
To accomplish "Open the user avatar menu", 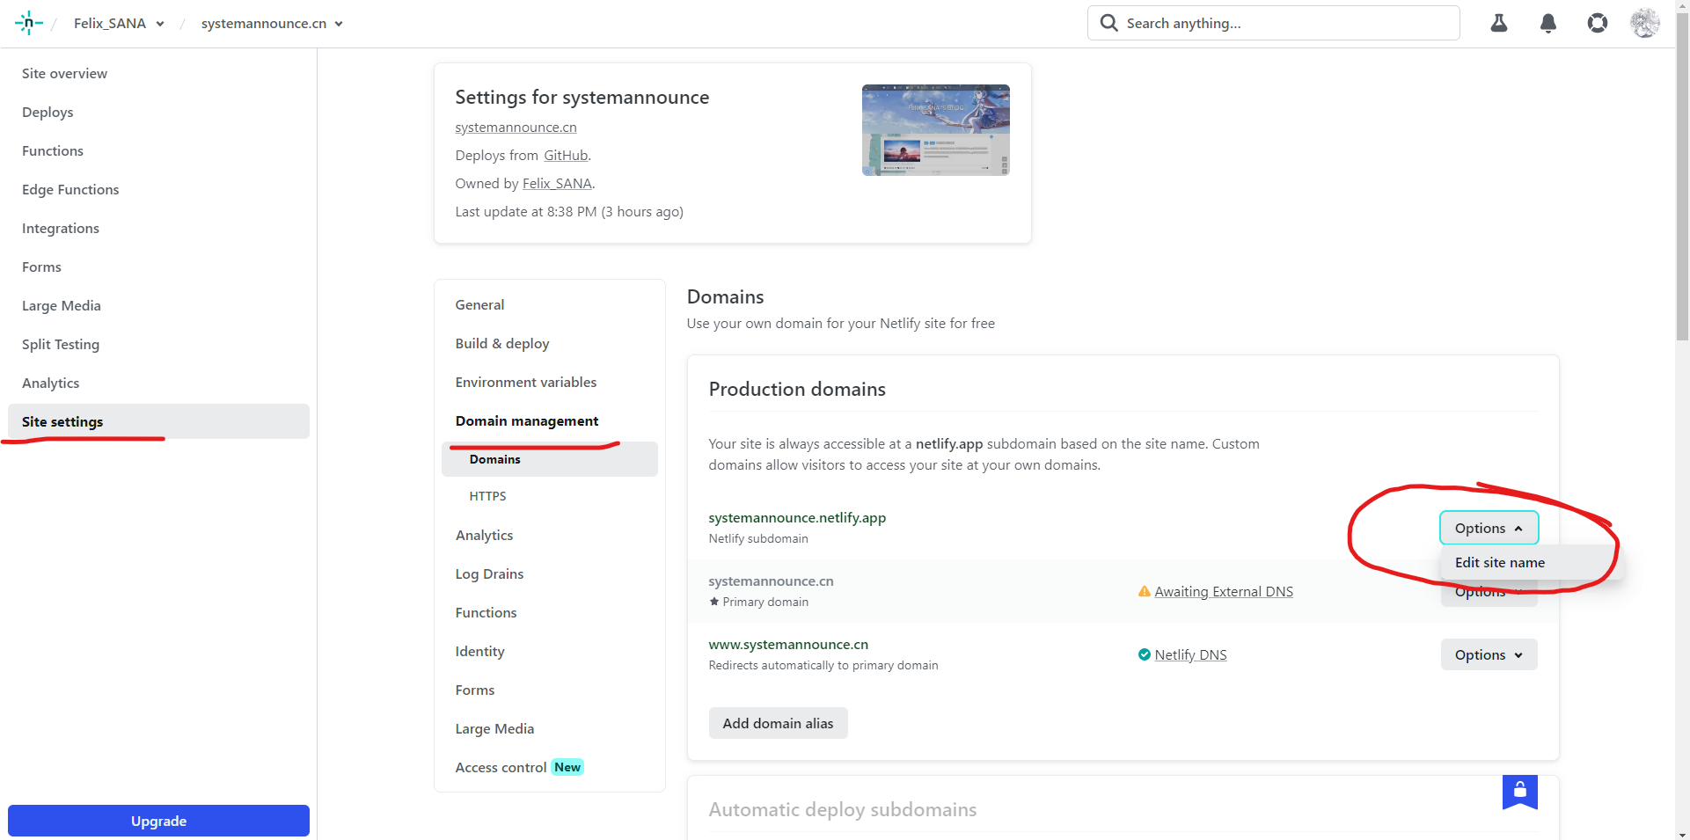I will point(1644,23).
